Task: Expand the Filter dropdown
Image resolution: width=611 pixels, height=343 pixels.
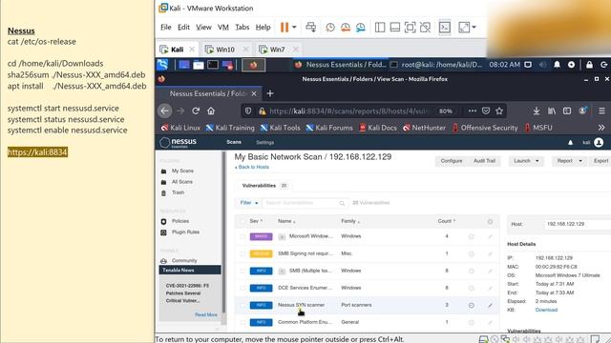Action: coord(248,203)
